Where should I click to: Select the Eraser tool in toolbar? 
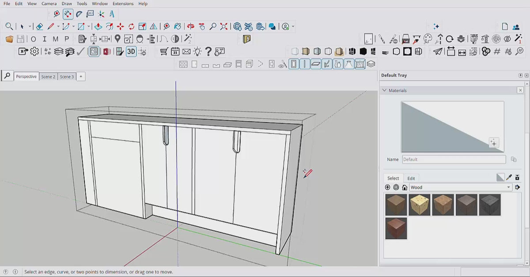pyautogui.click(x=39, y=26)
